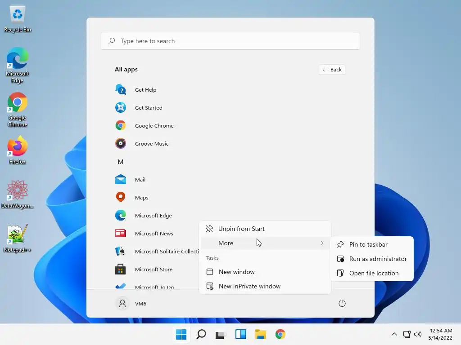Click the clock and date on taskbar
This screenshot has height=345, width=461.
(440, 334)
